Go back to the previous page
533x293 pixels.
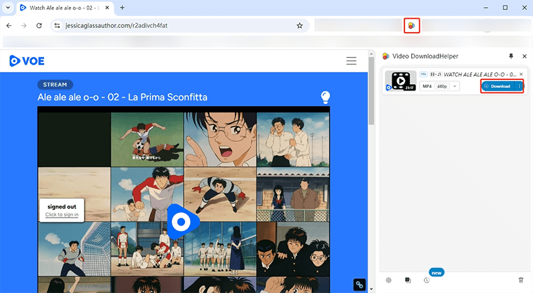click(x=9, y=25)
